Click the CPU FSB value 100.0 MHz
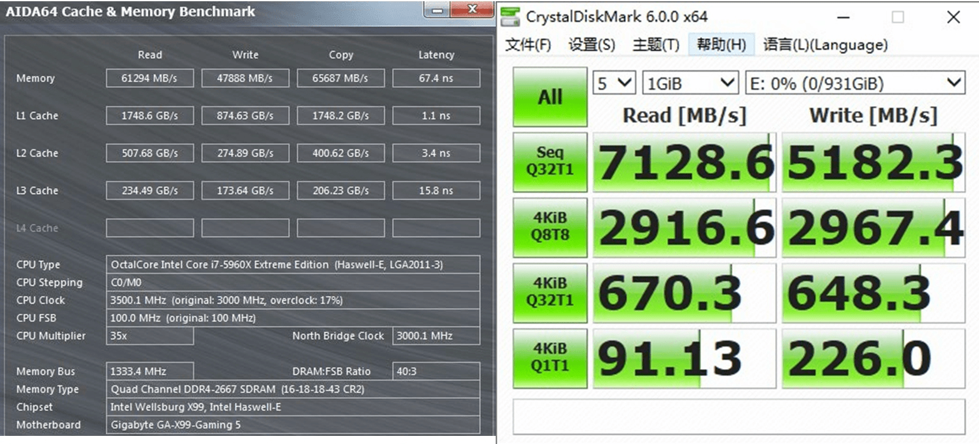Image resolution: width=979 pixels, height=444 pixels. tap(293, 318)
